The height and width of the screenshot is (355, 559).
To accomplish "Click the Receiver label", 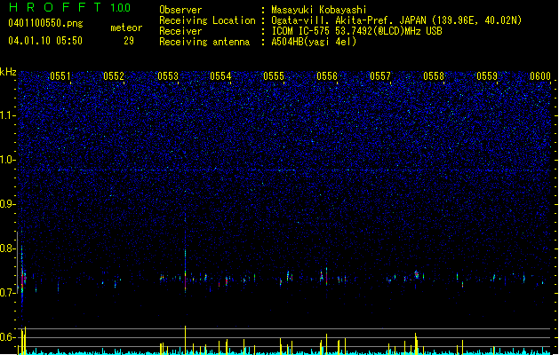I will [x=180, y=31].
